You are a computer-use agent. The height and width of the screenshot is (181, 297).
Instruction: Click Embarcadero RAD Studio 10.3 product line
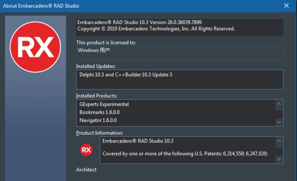pos(138,141)
